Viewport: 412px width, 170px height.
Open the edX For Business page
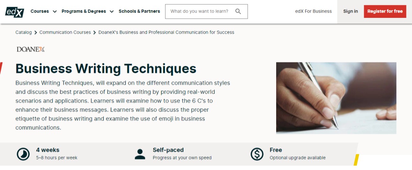314,11
